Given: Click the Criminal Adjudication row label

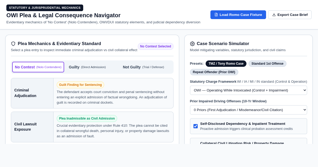Looking at the screenshot, I should [x=25, y=93].
